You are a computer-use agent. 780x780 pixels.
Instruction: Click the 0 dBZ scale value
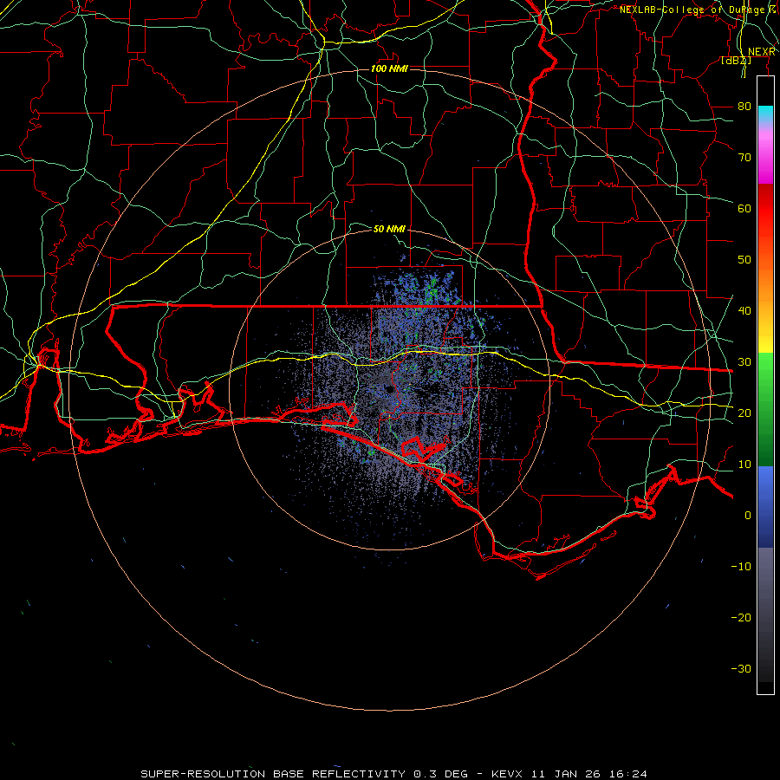pos(748,516)
